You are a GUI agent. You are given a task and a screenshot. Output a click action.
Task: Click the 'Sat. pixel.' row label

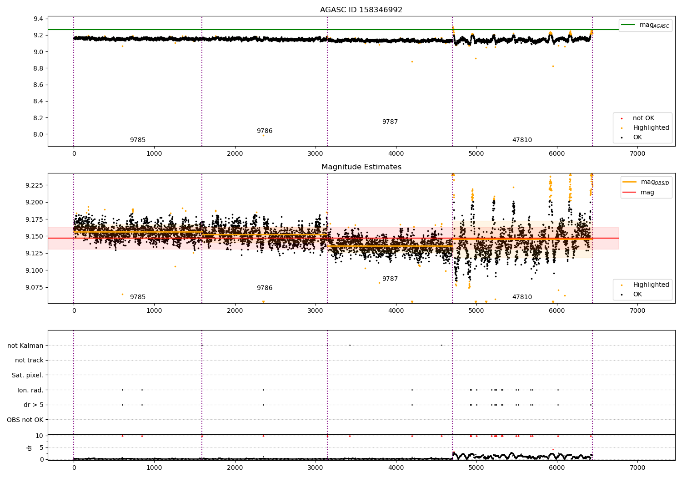(27, 375)
